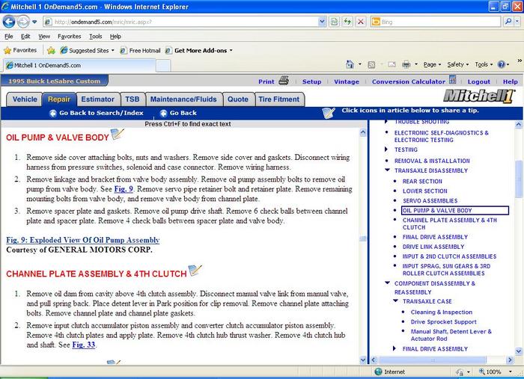524x379 pixels.
Task: Open the Page menu dropdown
Action: 432,65
